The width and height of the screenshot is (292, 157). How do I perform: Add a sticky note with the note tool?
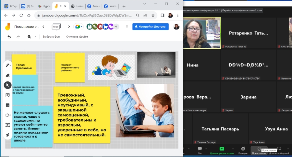(x=8, y=95)
